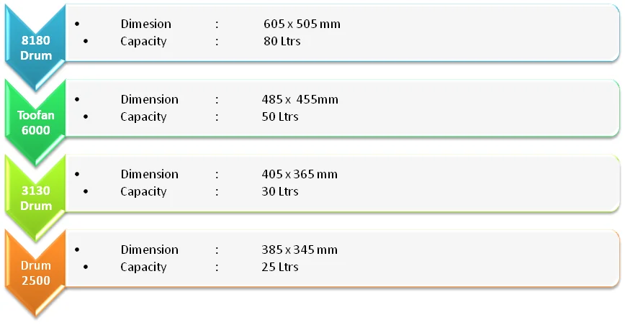Click the Capacity label in 3130 Drum row

(143, 191)
